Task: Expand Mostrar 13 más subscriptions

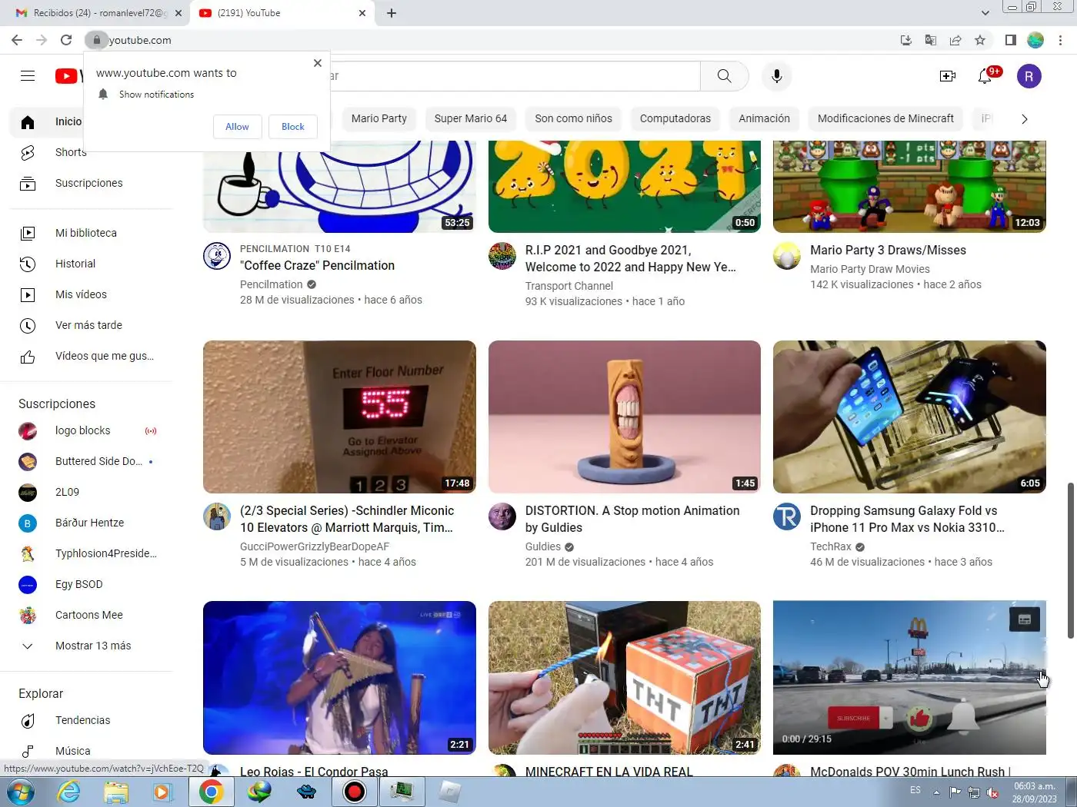Action: tap(91, 646)
